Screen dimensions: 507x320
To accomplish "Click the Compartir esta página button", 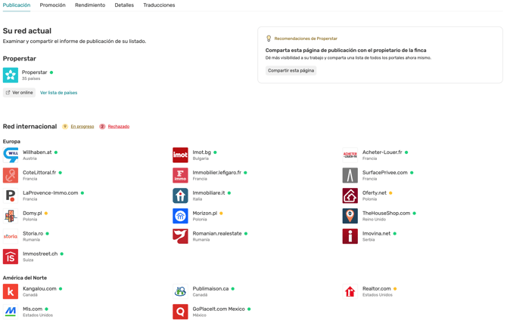I will (x=291, y=70).
